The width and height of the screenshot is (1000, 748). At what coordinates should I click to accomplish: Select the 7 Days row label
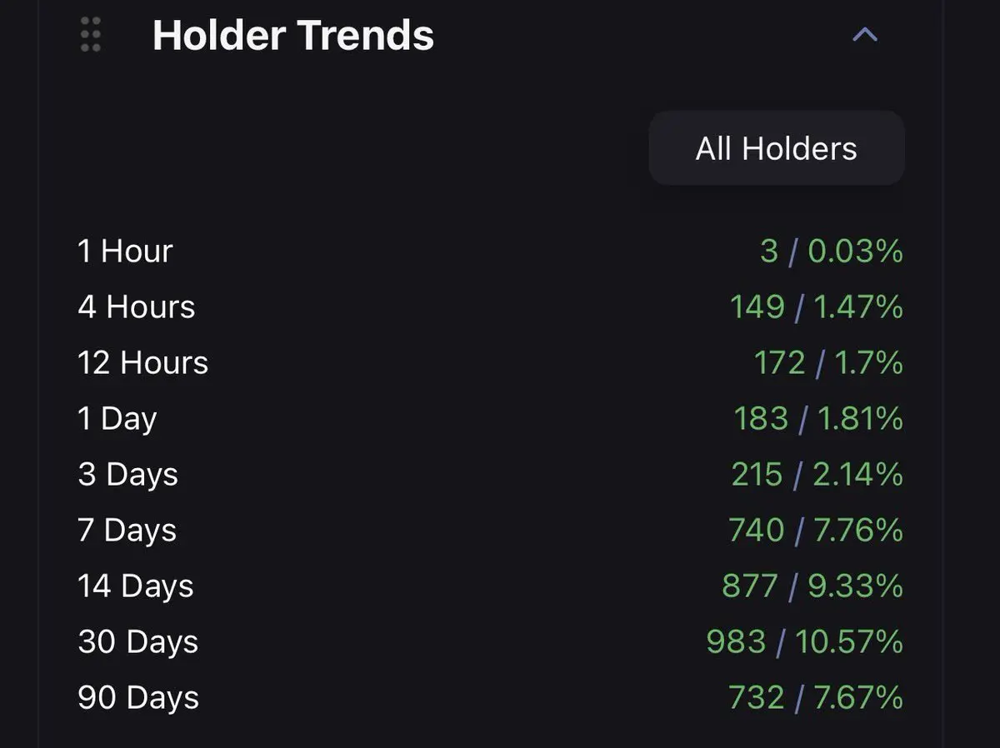click(127, 530)
